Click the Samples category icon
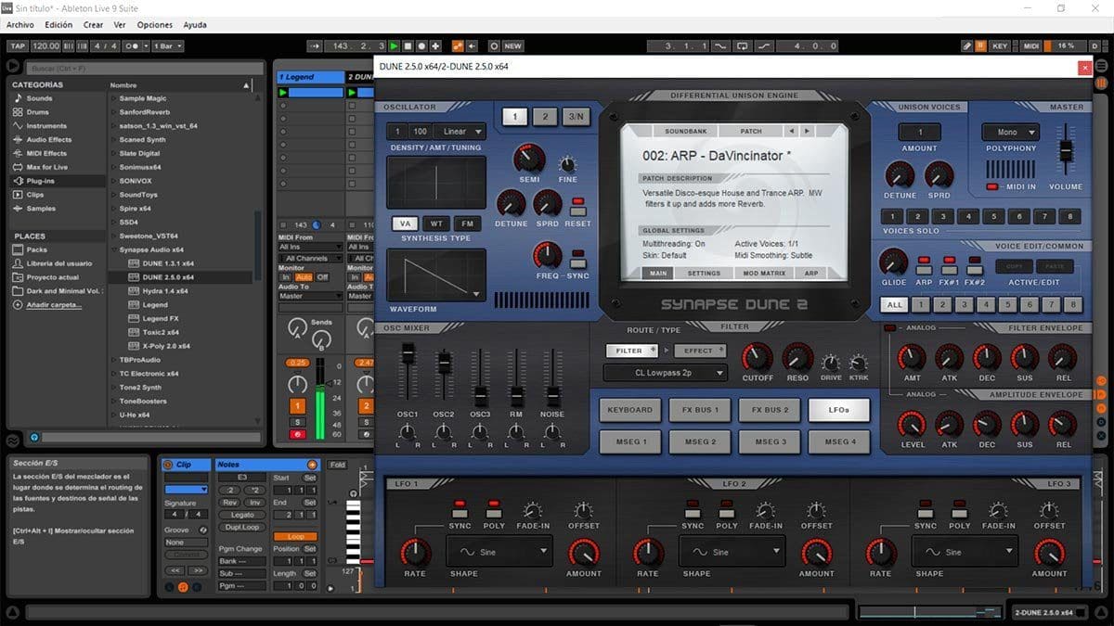The height and width of the screenshot is (626, 1114). pyautogui.click(x=16, y=210)
